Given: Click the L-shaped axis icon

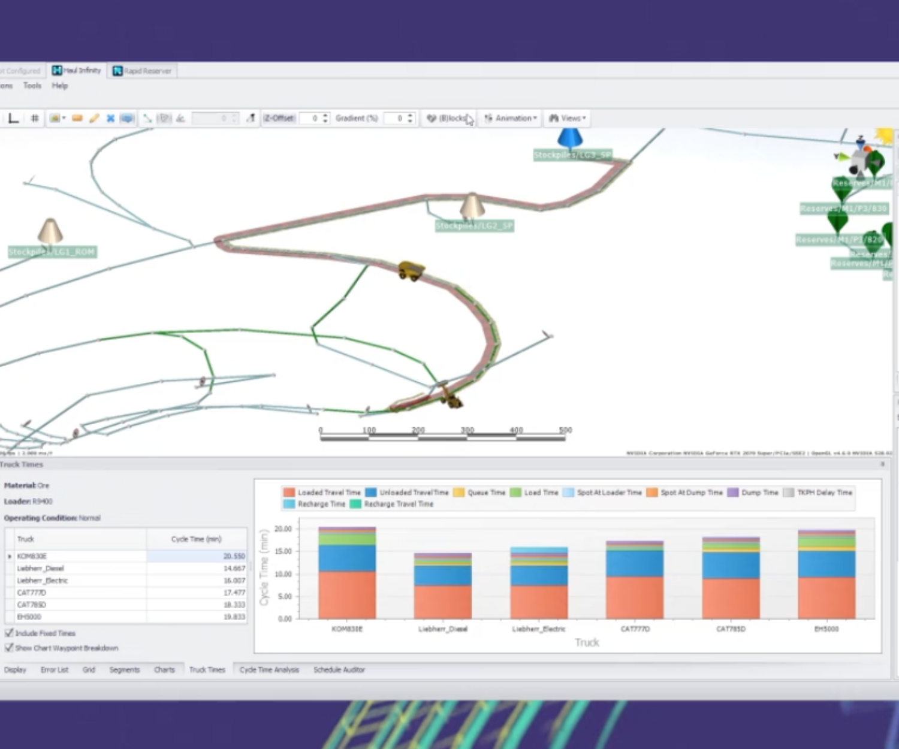Looking at the screenshot, I should click(x=13, y=119).
